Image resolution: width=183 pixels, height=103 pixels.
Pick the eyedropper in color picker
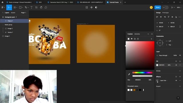(x=129, y=74)
